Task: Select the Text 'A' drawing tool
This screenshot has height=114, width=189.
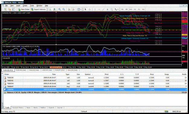Action: [x=107, y=9]
